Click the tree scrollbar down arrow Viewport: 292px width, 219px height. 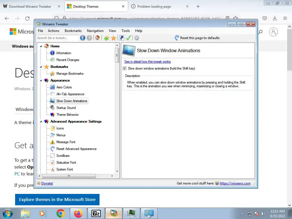pyautogui.click(x=117, y=171)
